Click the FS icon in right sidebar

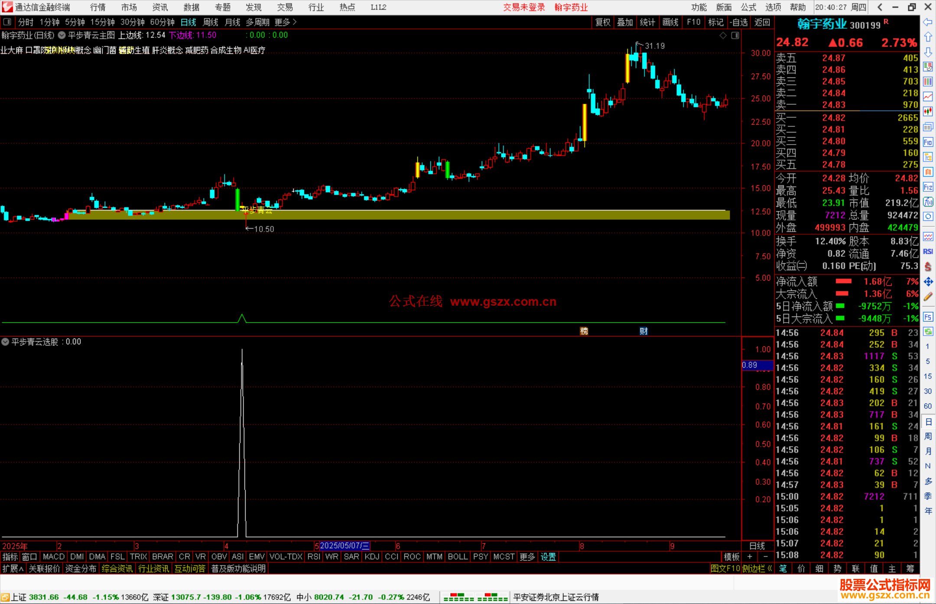point(928,317)
